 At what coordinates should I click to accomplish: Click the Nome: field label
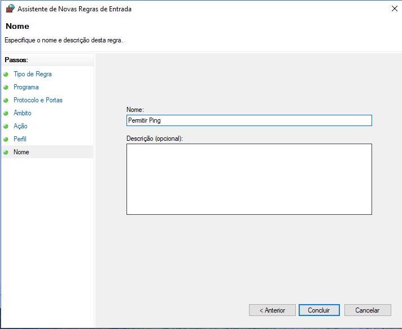pyautogui.click(x=135, y=110)
